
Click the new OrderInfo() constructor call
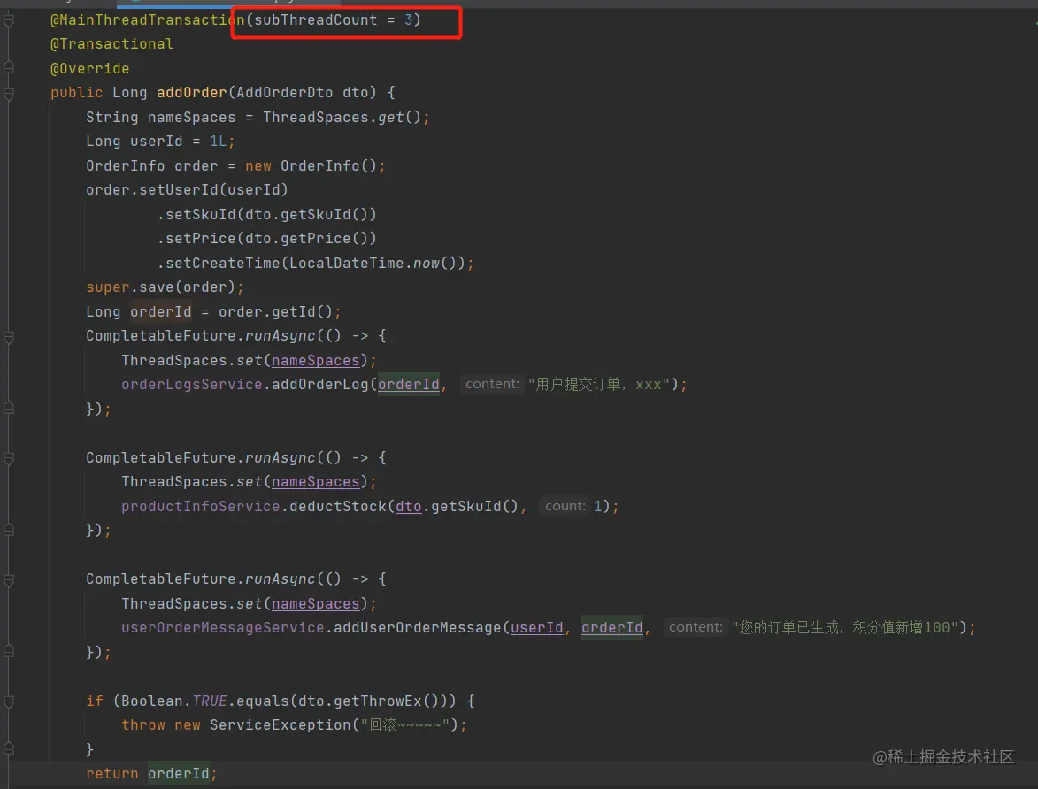tap(311, 165)
